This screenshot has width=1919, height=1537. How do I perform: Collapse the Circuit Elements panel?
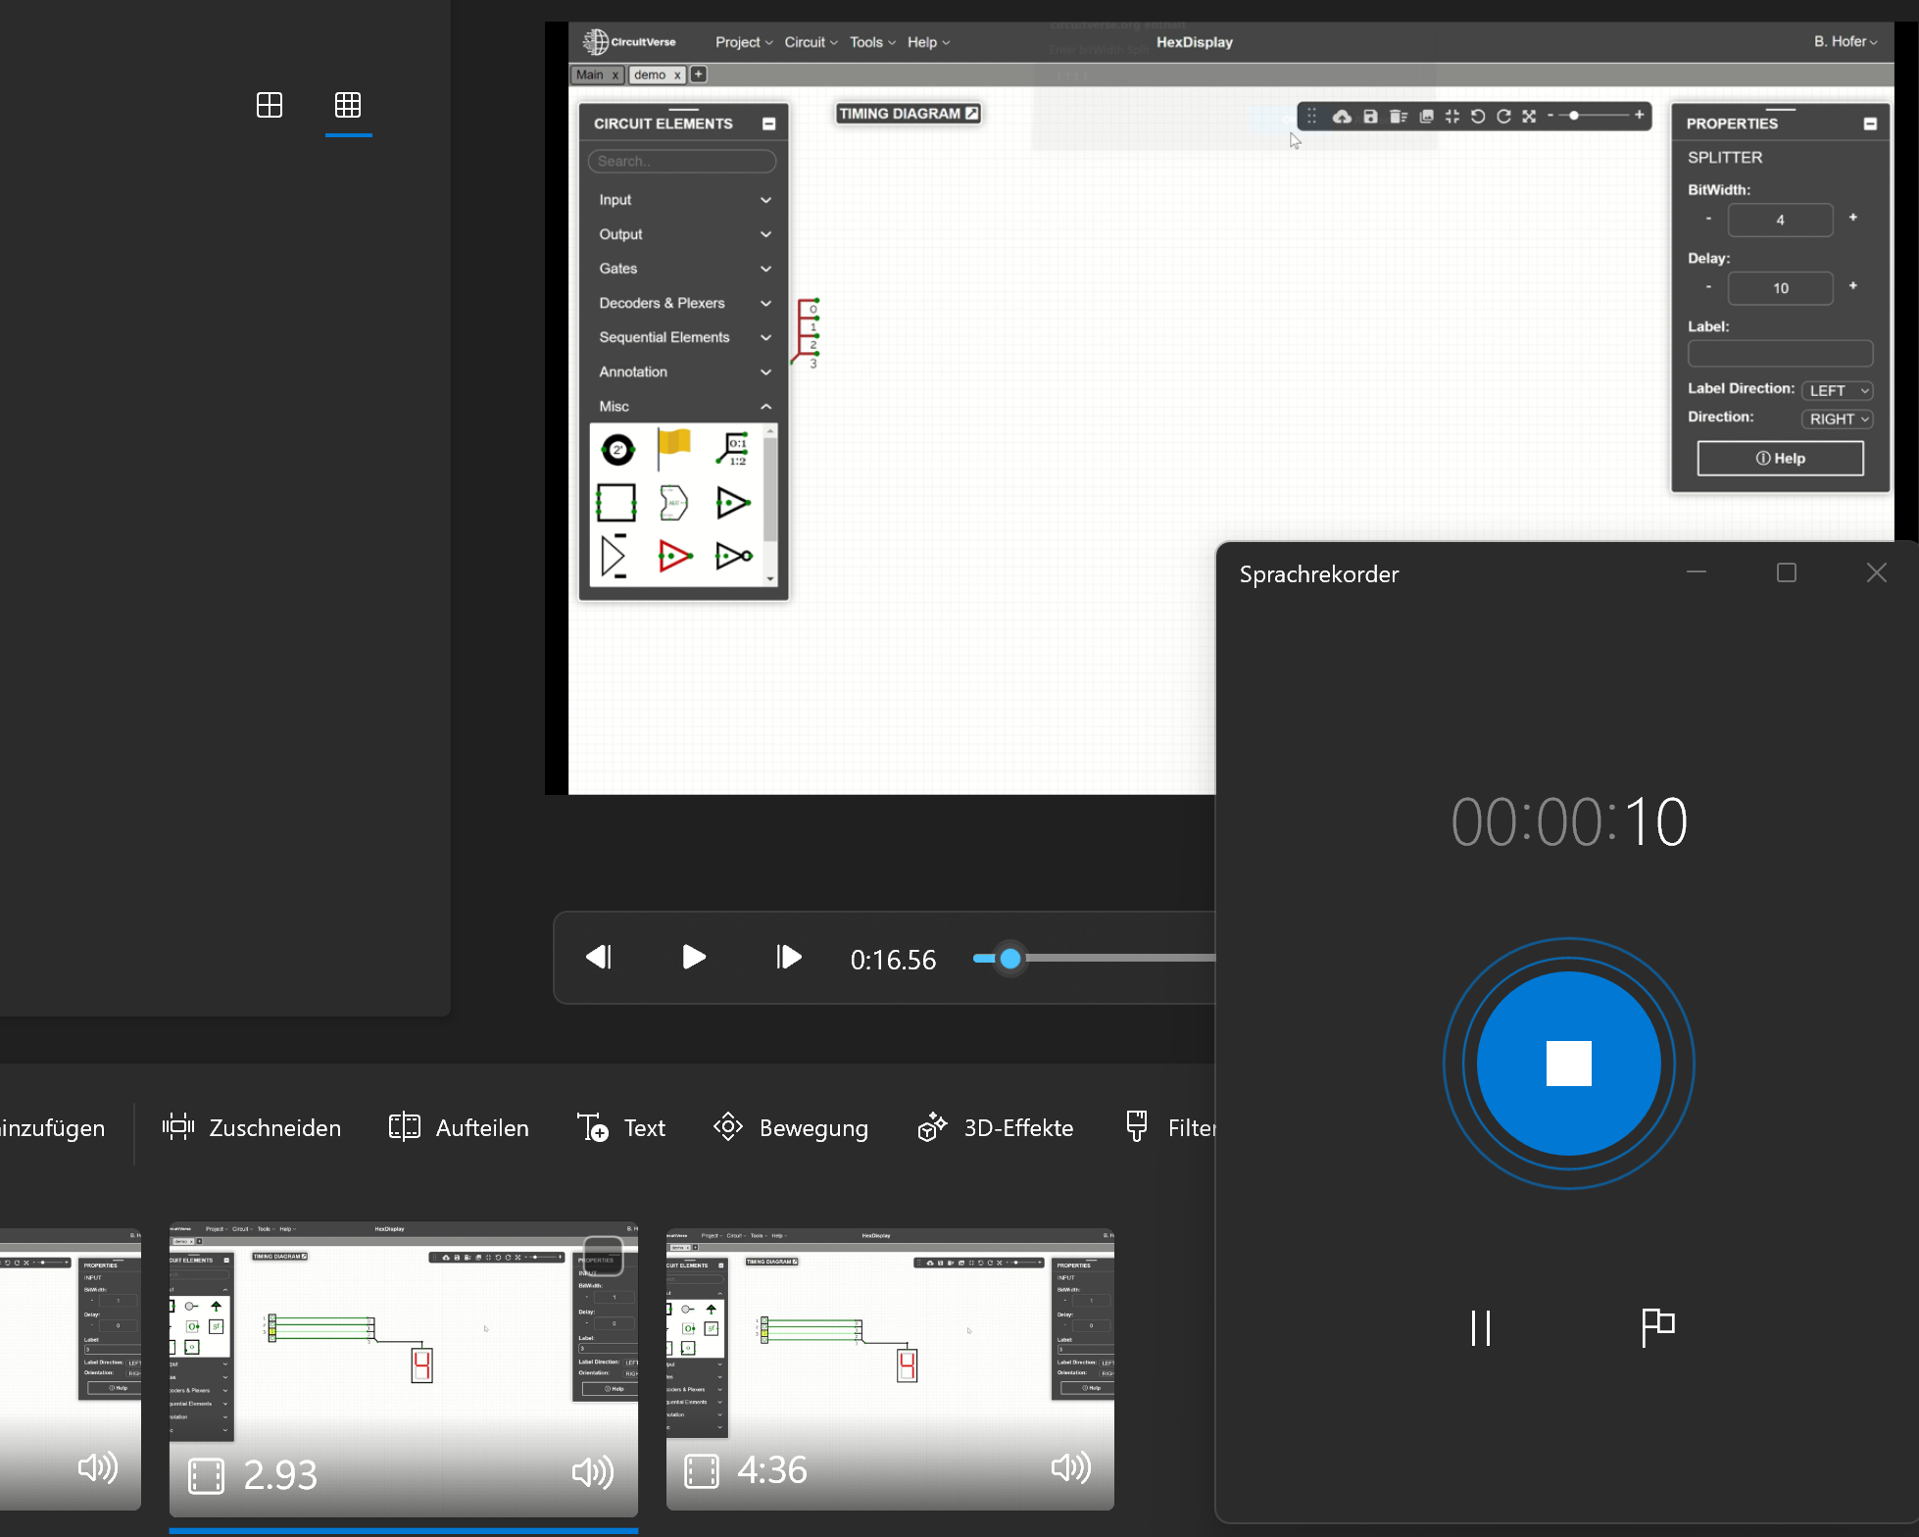(769, 124)
